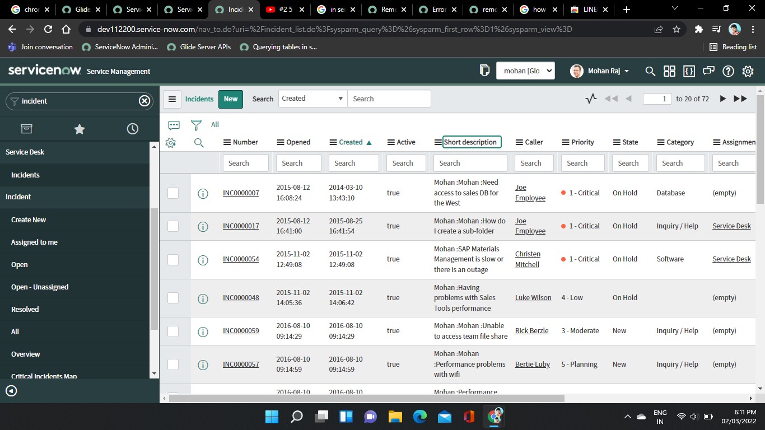Image resolution: width=765 pixels, height=430 pixels.
Task: Open the History clock tab in navigator
Action: click(133, 129)
